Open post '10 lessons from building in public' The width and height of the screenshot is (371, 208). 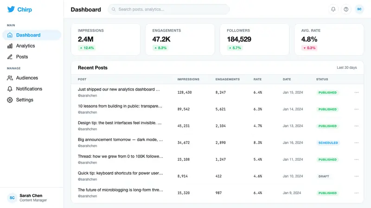pyautogui.click(x=120, y=106)
